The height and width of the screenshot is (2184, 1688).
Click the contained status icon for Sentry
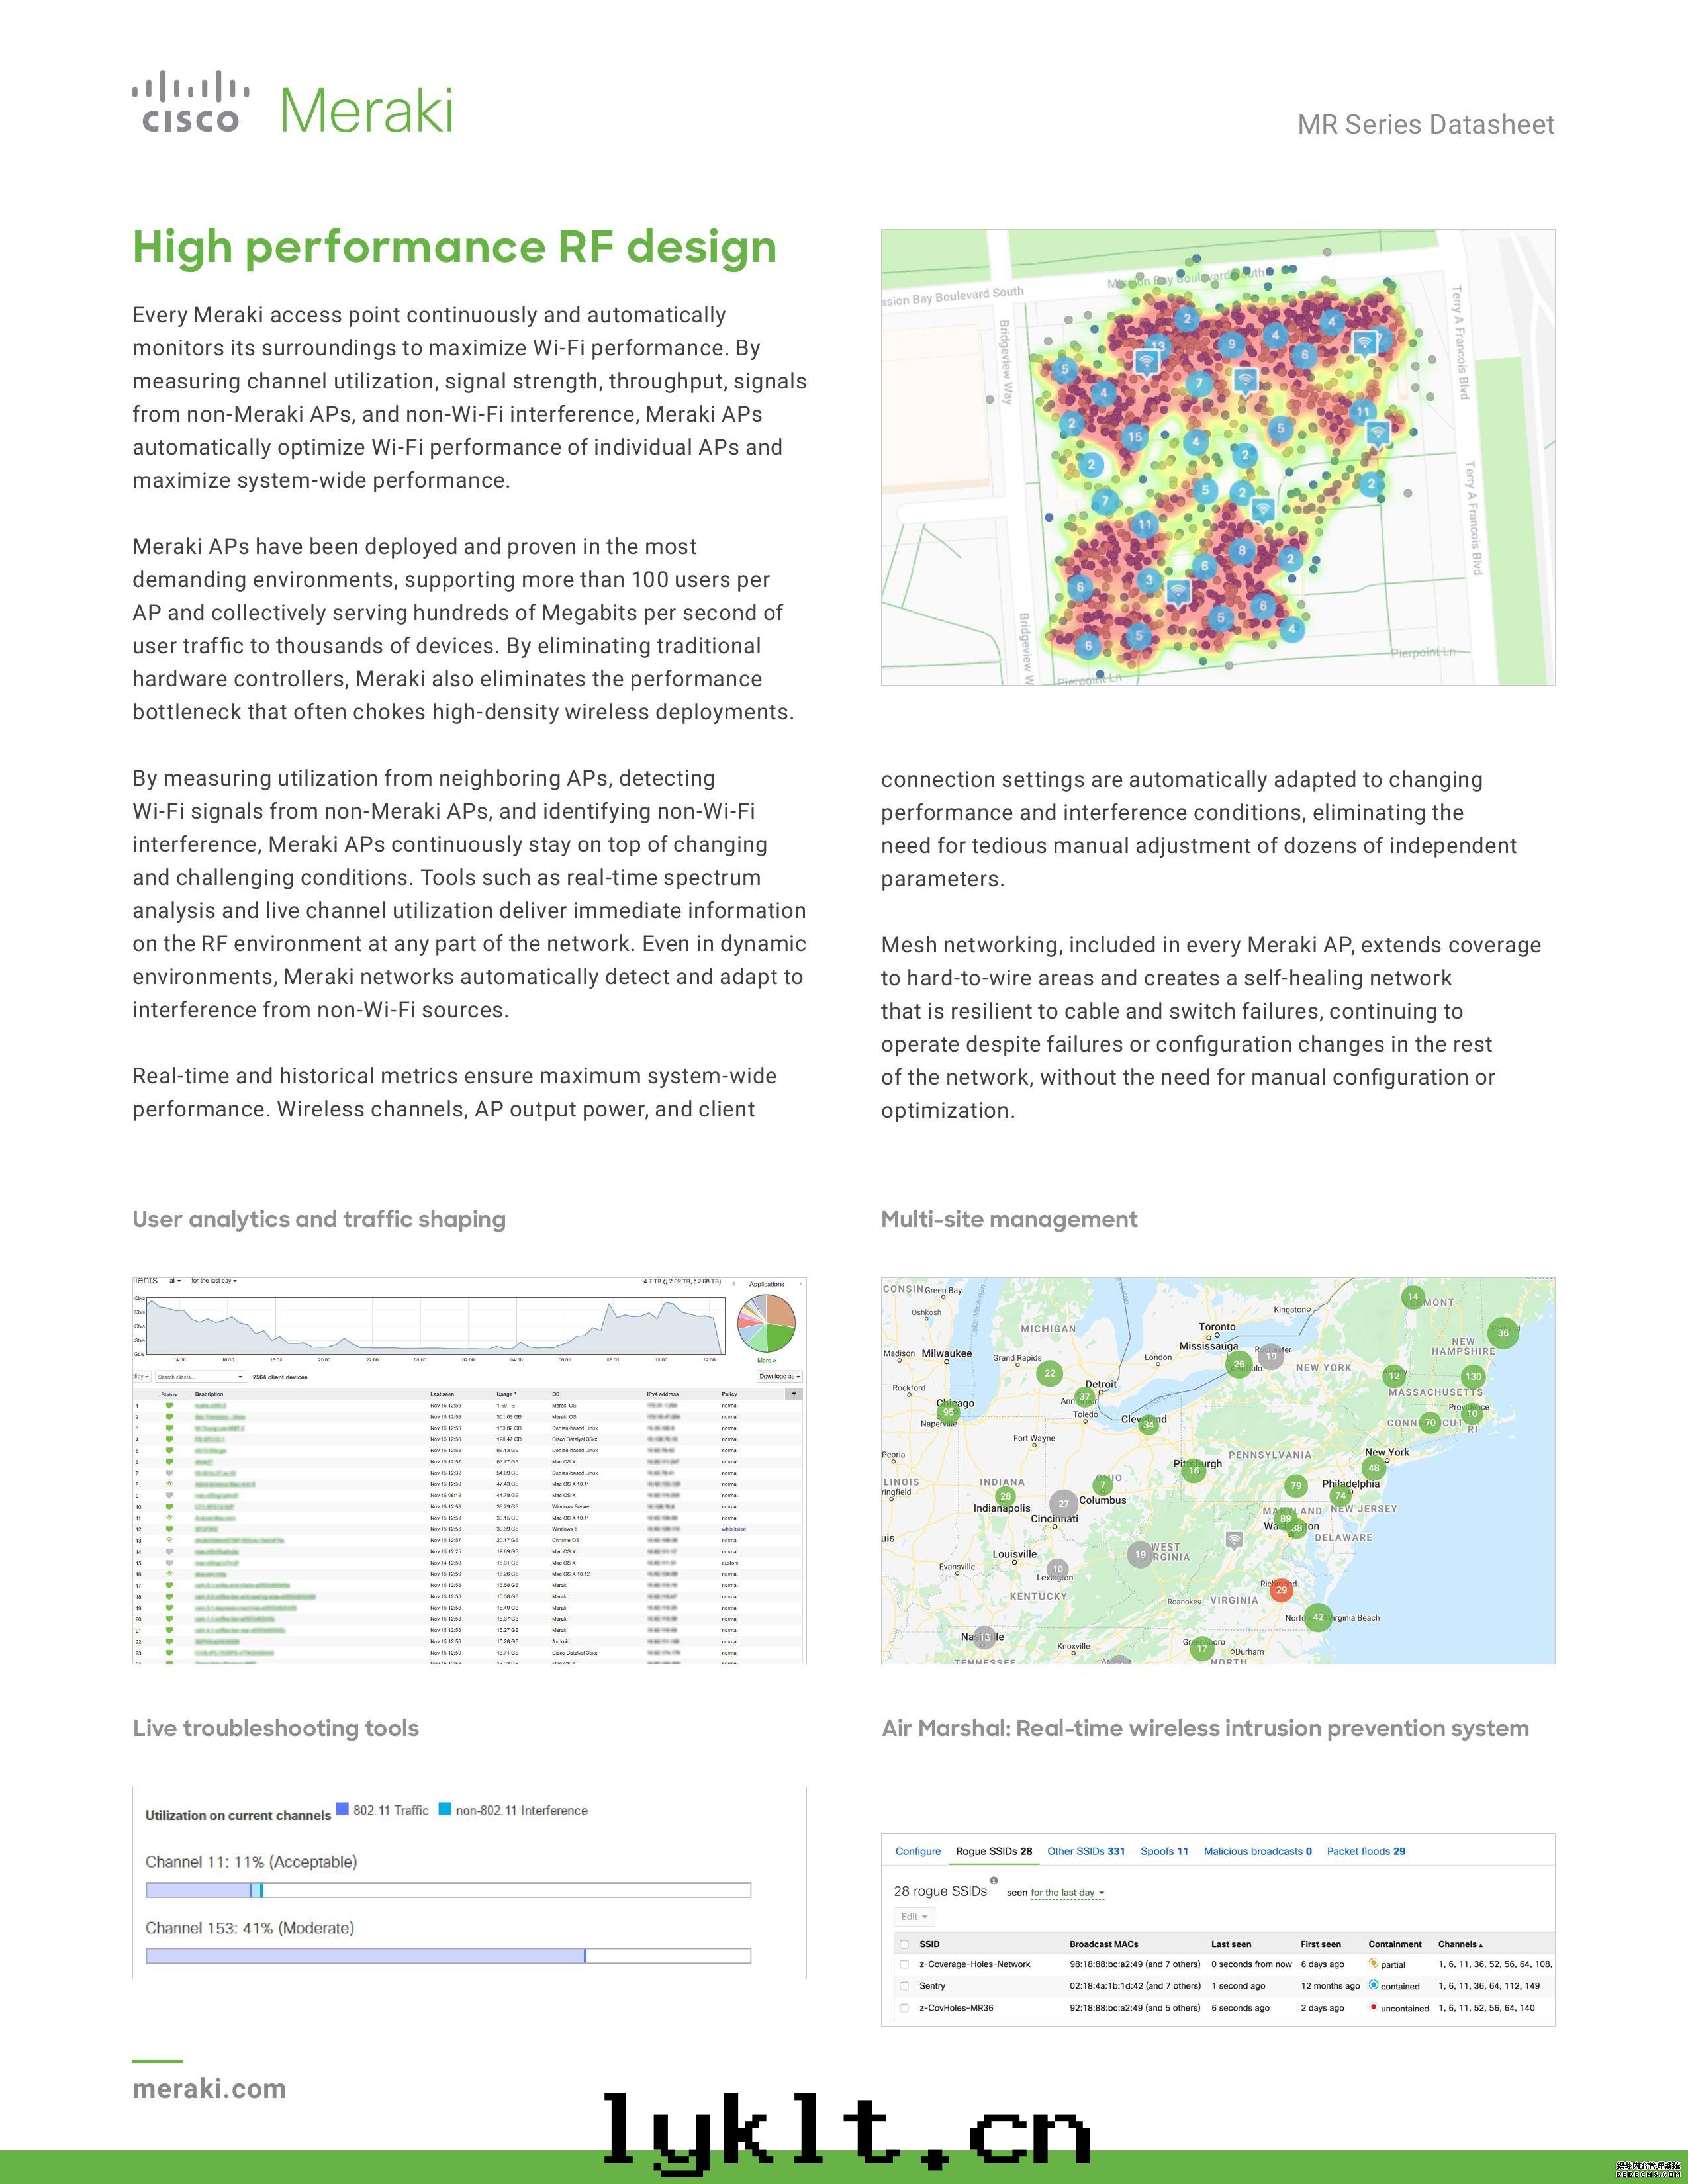pos(1374,1985)
